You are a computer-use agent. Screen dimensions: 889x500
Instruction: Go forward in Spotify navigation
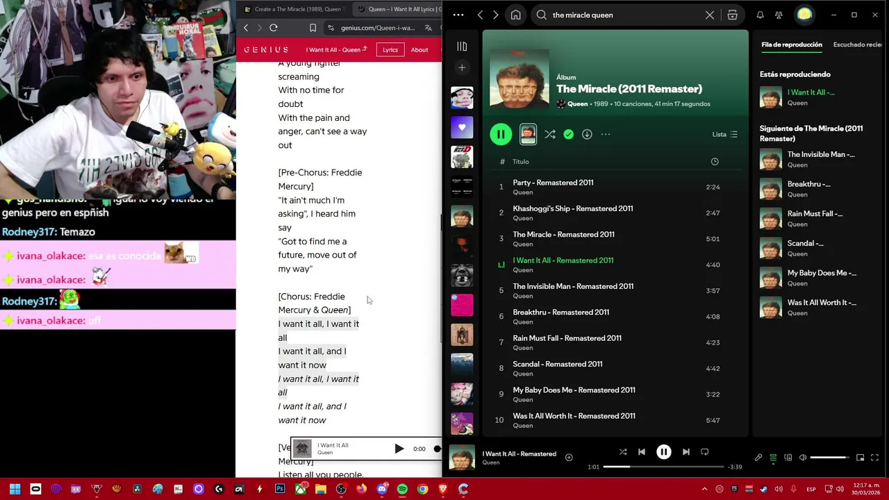[x=495, y=15]
